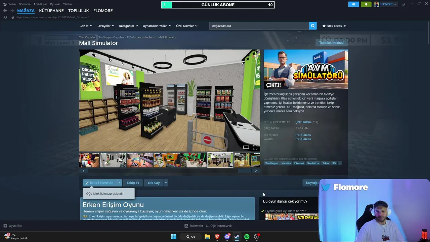Click the Takip Et follow button
Viewport: 430px width, 242px height.
point(133,183)
